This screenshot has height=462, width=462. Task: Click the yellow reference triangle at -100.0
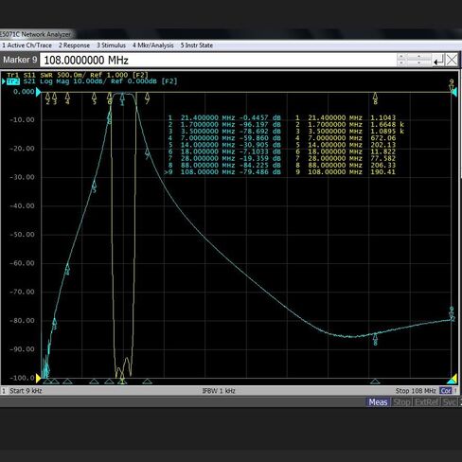click(39, 378)
